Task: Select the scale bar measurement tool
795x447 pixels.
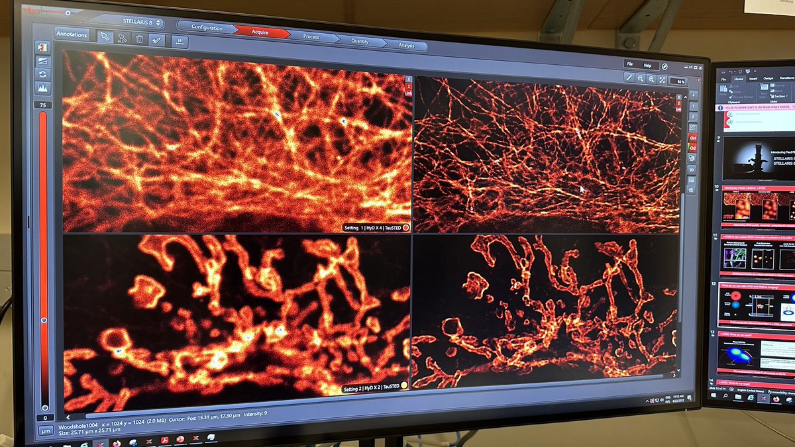Action: click(180, 42)
